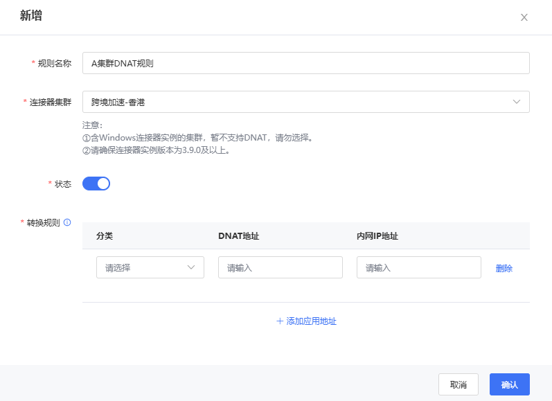Focus the 规则名称 input field
This screenshot has width=552, height=401.
tap(305, 63)
